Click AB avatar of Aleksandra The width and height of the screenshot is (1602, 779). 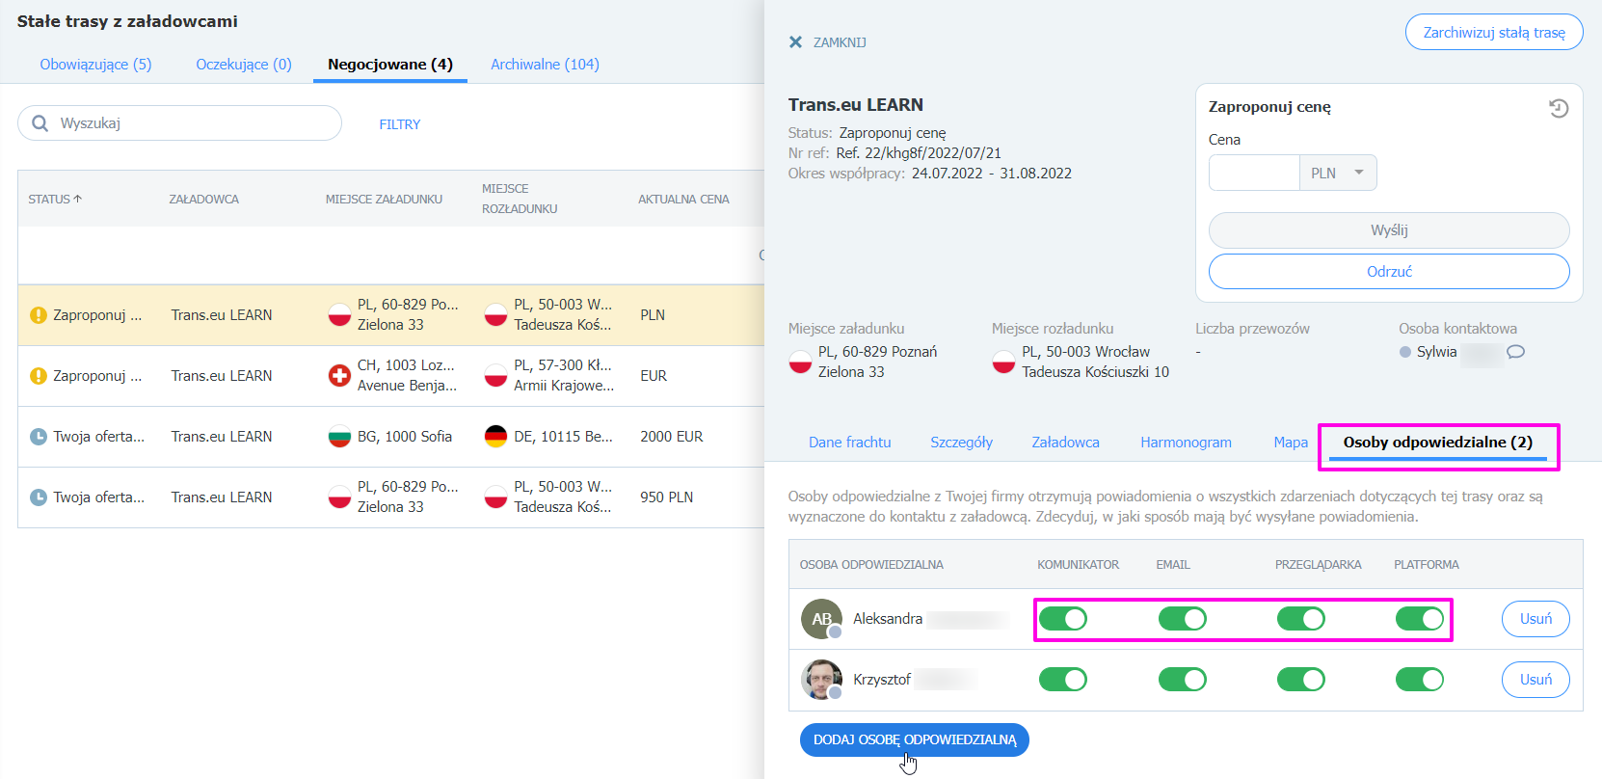point(821,619)
